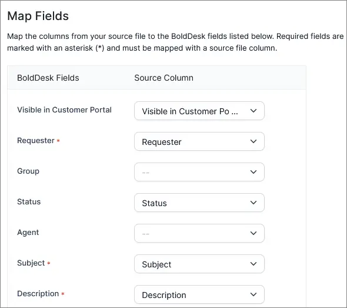Screen dimensions: 347x308
Task: Click the chevron arrow in Subject dropdown
Action: 253,263
